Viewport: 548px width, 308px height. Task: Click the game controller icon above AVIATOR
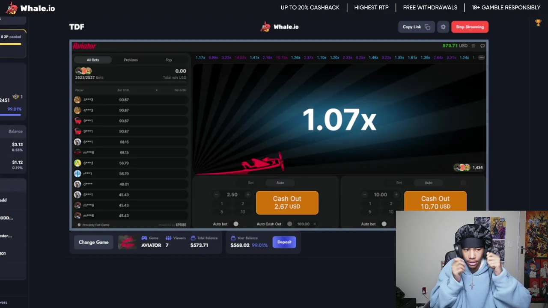coord(144,238)
